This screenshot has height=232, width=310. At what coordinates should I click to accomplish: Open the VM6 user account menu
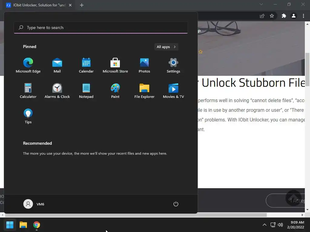34,204
